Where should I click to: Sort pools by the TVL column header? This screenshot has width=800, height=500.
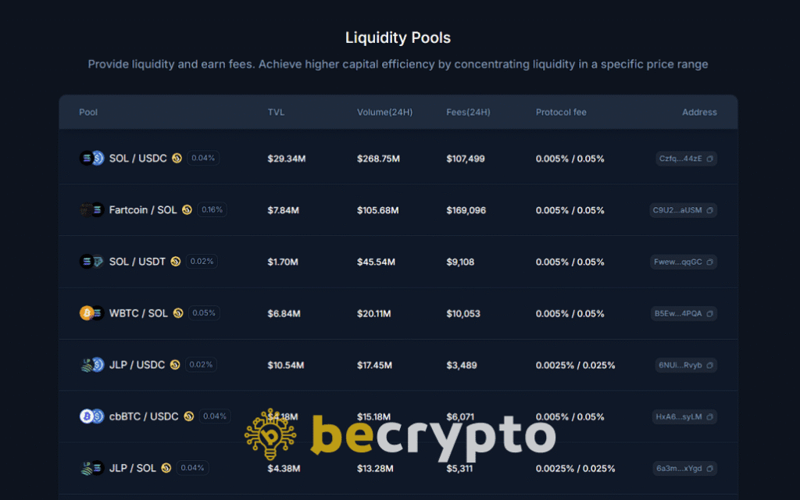click(276, 112)
